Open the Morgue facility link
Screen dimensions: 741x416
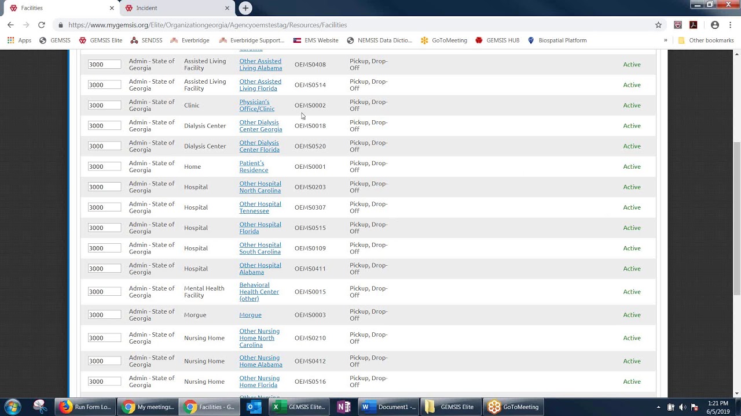250,315
